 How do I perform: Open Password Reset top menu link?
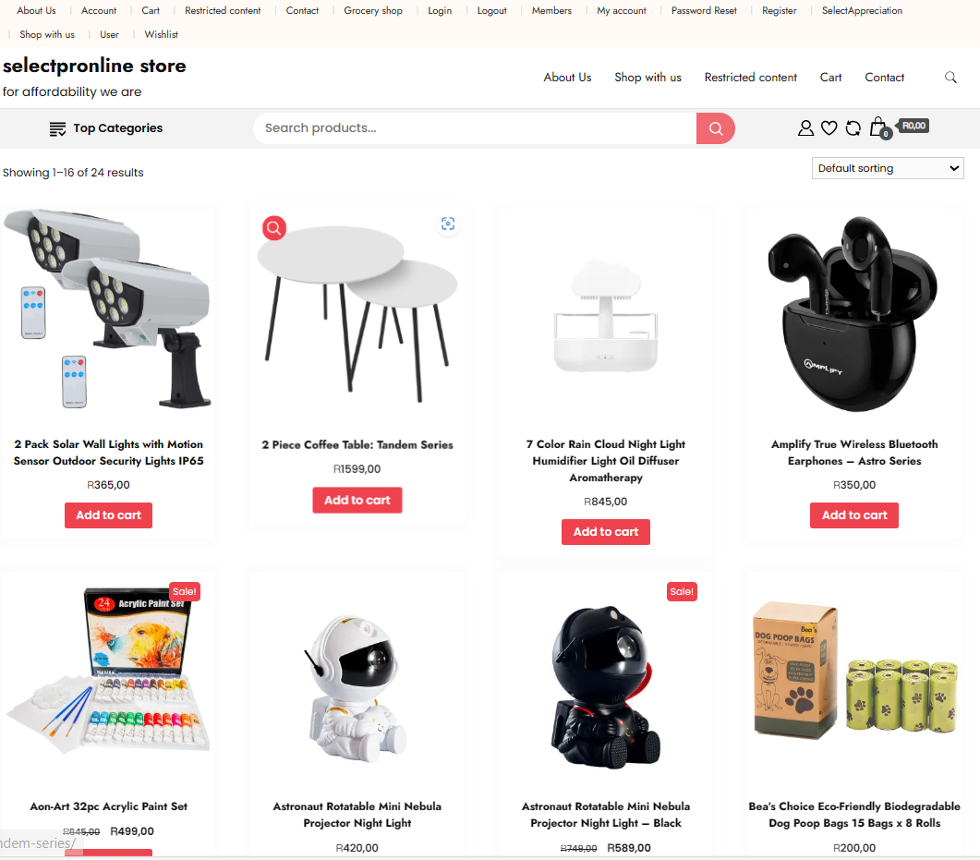click(x=704, y=11)
